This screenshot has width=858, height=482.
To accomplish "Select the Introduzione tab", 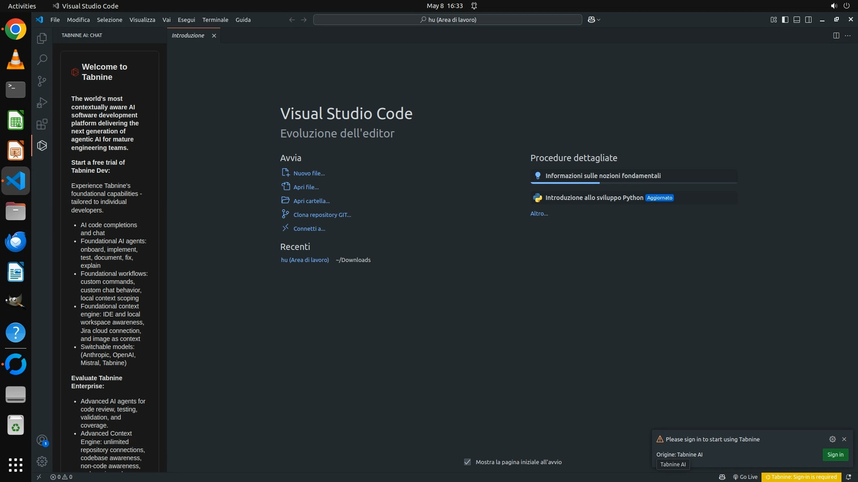I will tap(188, 36).
